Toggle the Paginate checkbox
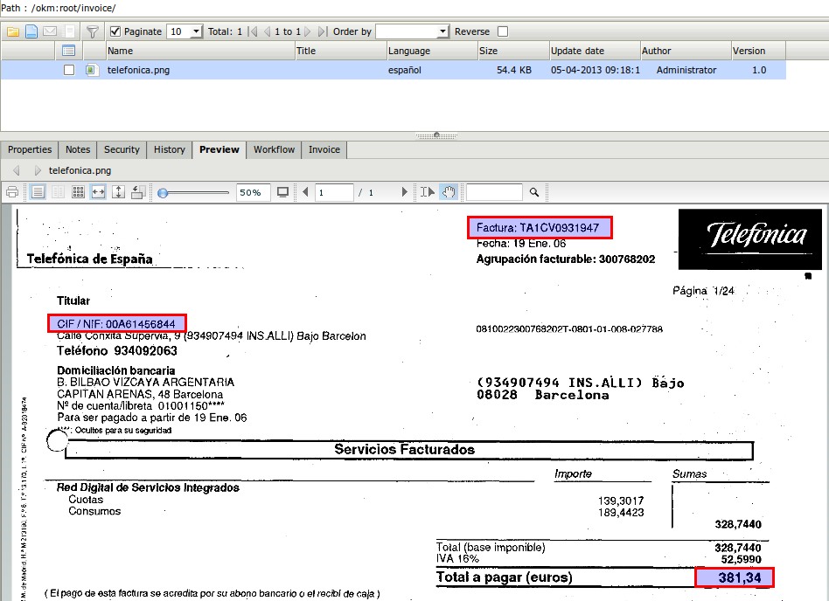829x601 pixels. pyautogui.click(x=115, y=31)
